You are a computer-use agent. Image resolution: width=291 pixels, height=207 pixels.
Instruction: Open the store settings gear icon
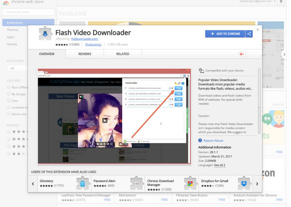(x=281, y=1)
